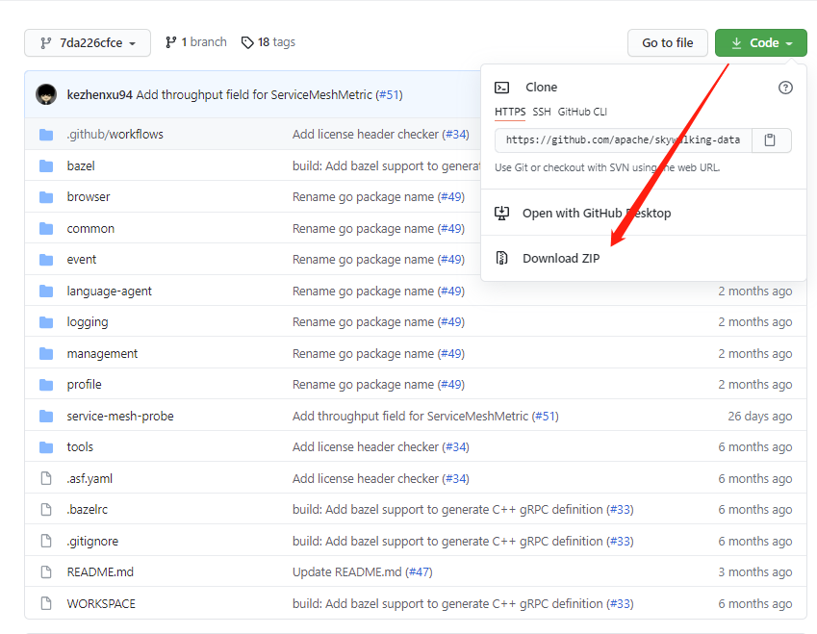Click the folder icon next to service-mesh-probe
The height and width of the screenshot is (634, 817).
(46, 417)
